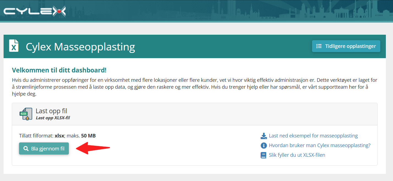Click the book icon beside Slik fyller du ut

pyautogui.click(x=264, y=155)
